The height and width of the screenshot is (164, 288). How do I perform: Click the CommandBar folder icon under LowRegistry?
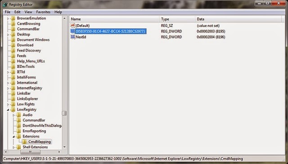point(19,120)
